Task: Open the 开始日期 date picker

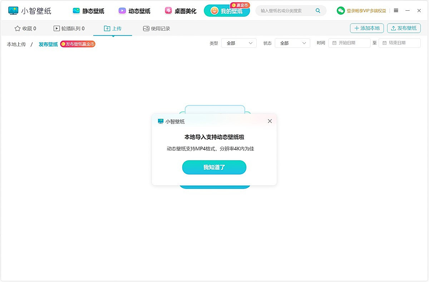Action: pos(349,42)
